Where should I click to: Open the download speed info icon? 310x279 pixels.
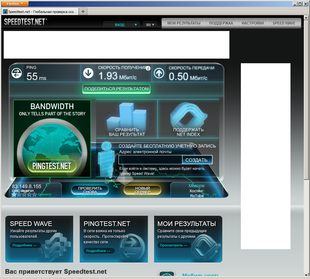click(x=148, y=68)
